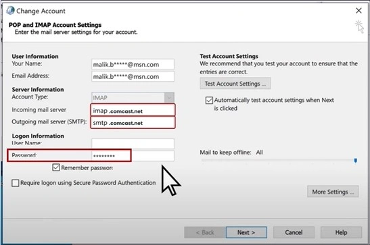Click the Logon Information label
Image resolution: width=370 pixels, height=245 pixels.
[38, 136]
